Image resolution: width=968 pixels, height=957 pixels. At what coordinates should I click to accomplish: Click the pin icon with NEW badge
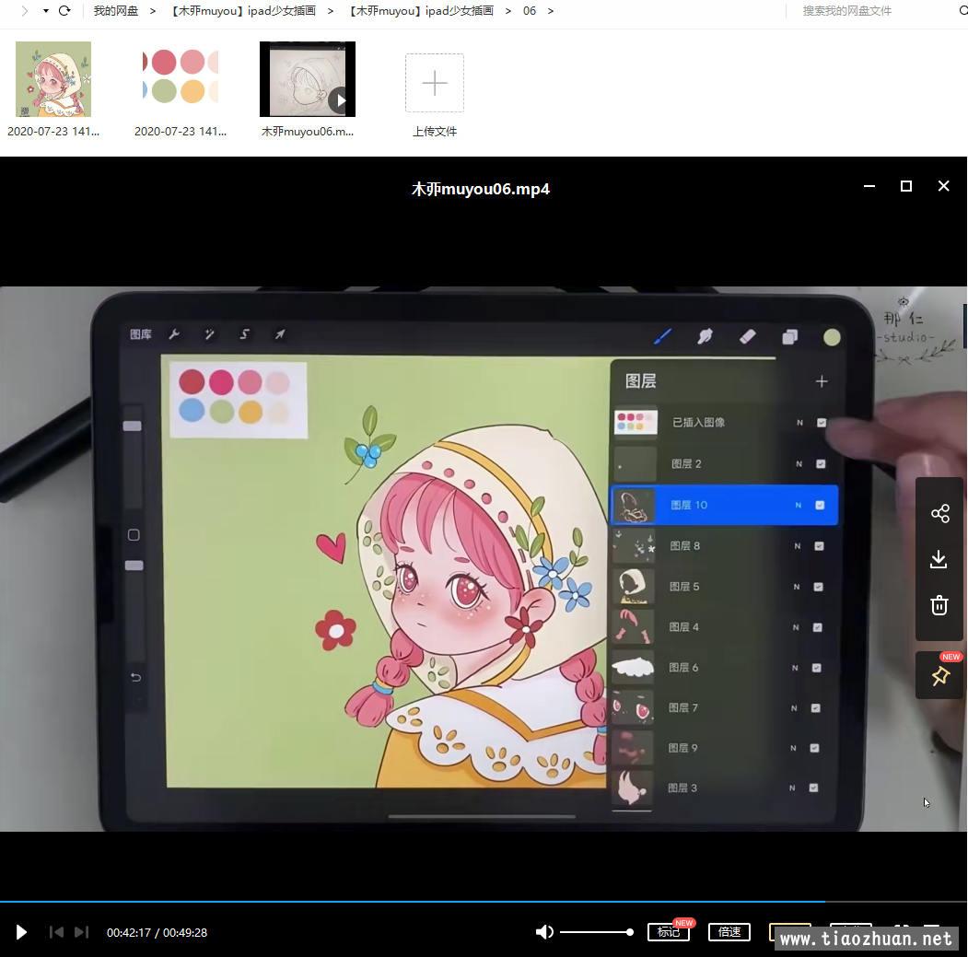click(939, 676)
